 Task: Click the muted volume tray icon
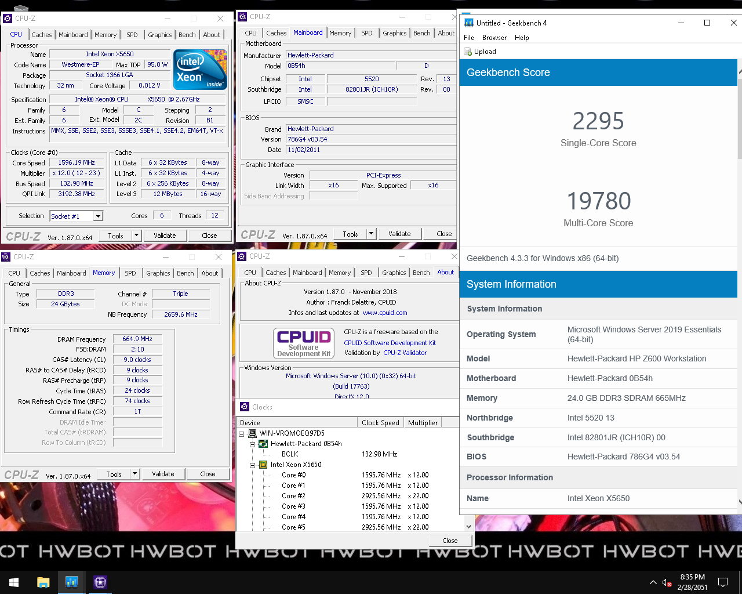pyautogui.click(x=667, y=582)
